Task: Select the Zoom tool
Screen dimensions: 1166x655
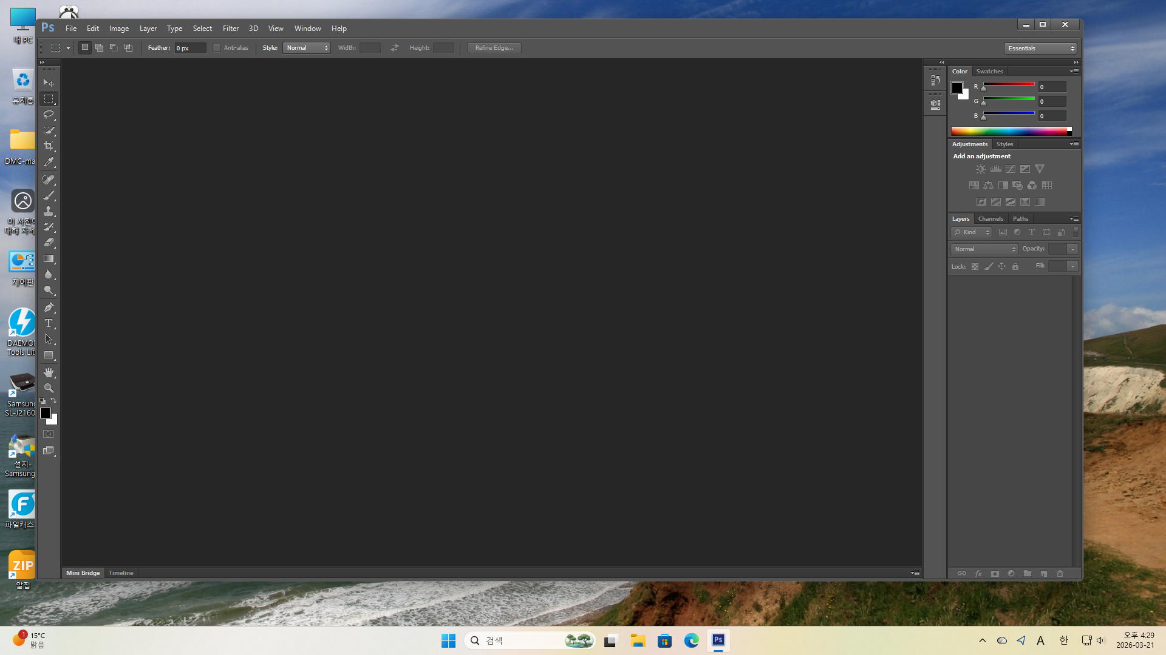Action: tap(49, 388)
